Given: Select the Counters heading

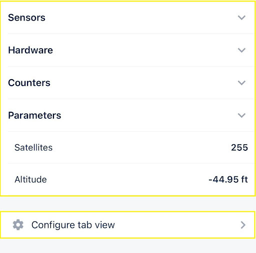Looking at the screenshot, I should click(x=29, y=83).
